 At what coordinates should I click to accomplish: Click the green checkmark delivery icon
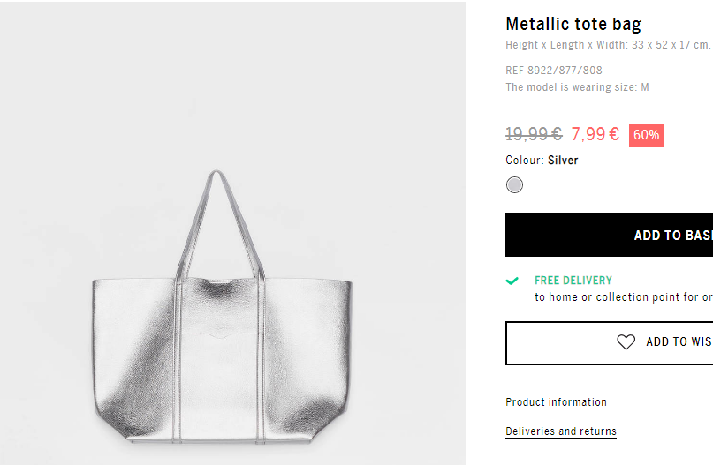point(512,281)
